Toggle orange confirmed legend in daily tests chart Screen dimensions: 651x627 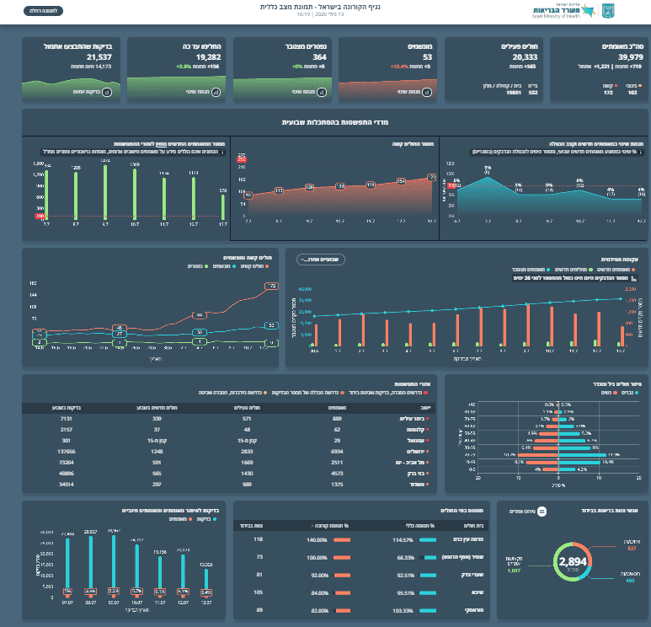click(x=180, y=519)
